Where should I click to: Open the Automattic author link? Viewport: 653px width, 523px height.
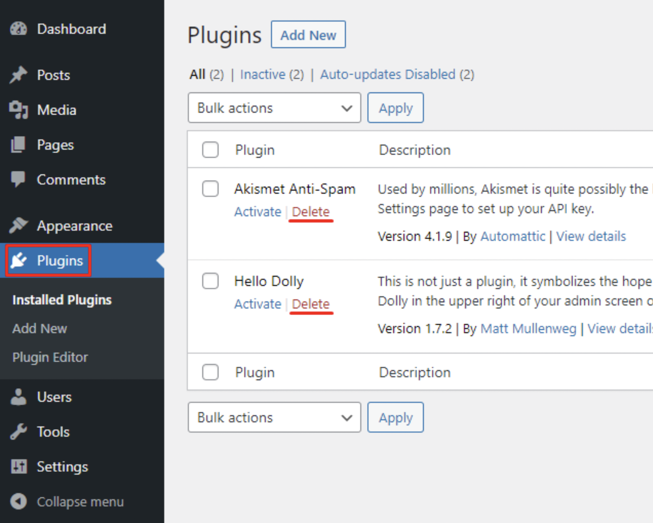point(513,236)
